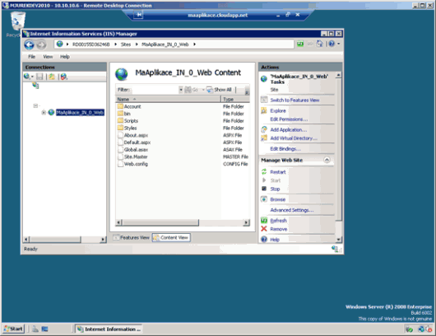436x336 pixels.
Task: Click Switch to Features View link
Action: (x=295, y=100)
